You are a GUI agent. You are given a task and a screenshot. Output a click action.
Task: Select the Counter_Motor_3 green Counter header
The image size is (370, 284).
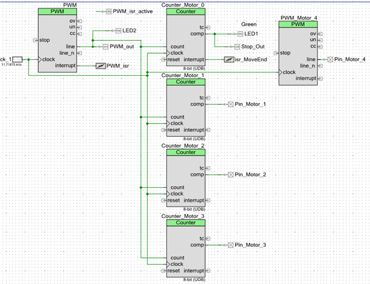pos(186,223)
